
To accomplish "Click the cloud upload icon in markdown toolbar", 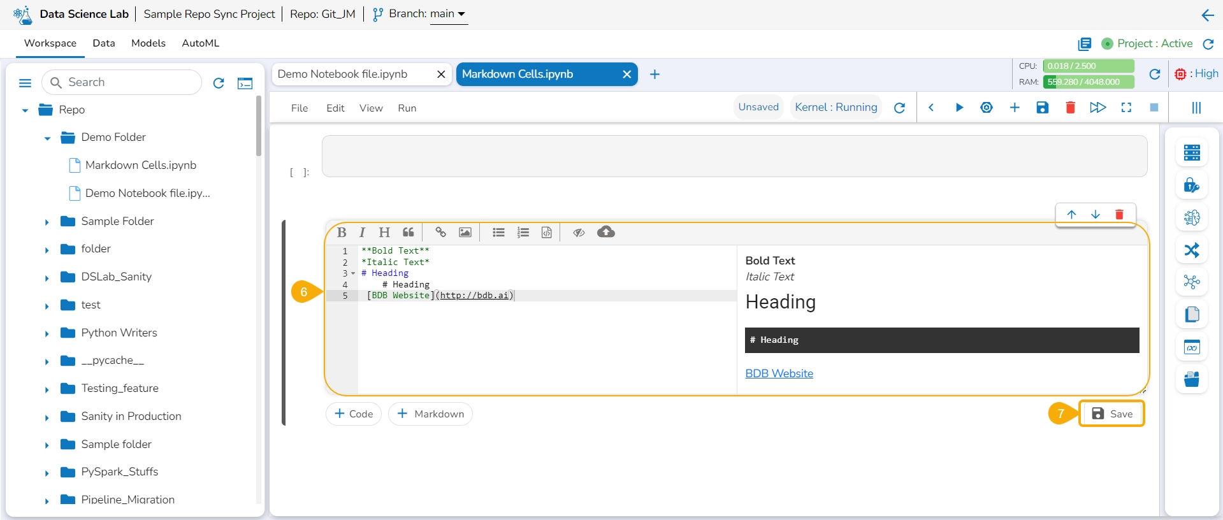I will click(x=605, y=232).
